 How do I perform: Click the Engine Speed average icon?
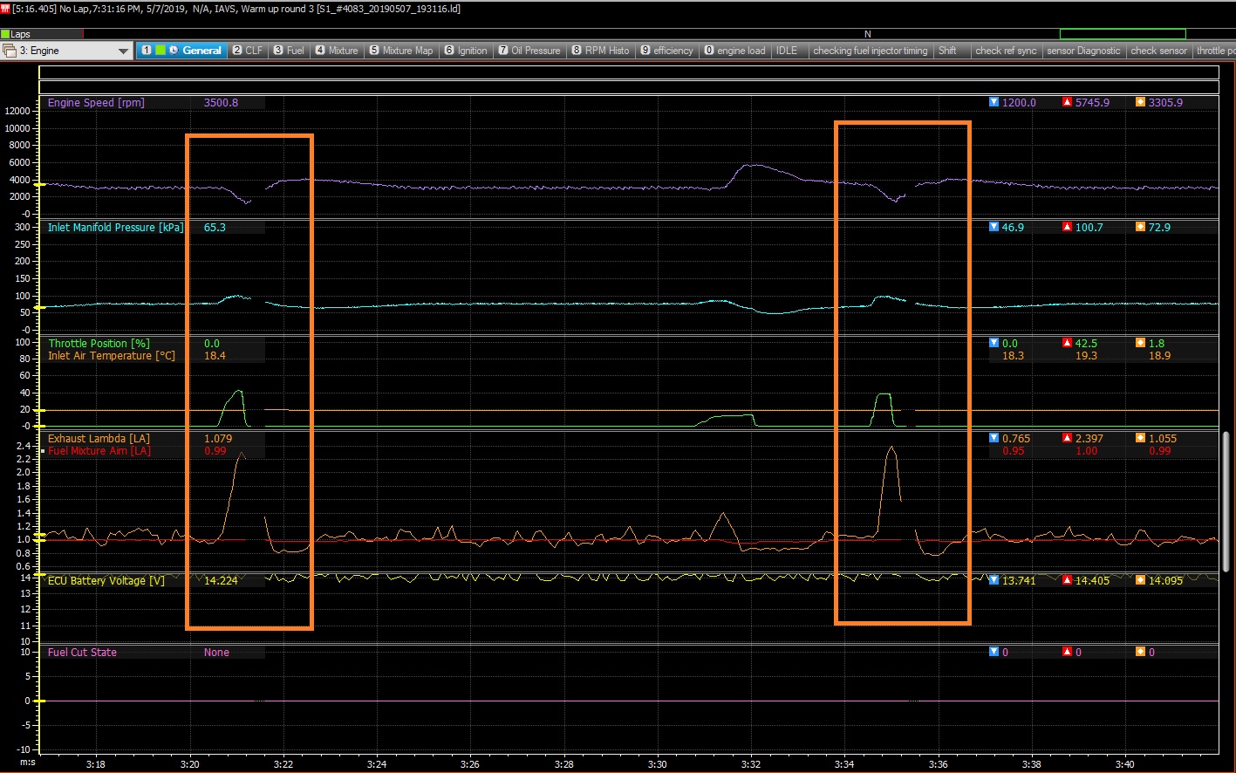click(x=1140, y=102)
